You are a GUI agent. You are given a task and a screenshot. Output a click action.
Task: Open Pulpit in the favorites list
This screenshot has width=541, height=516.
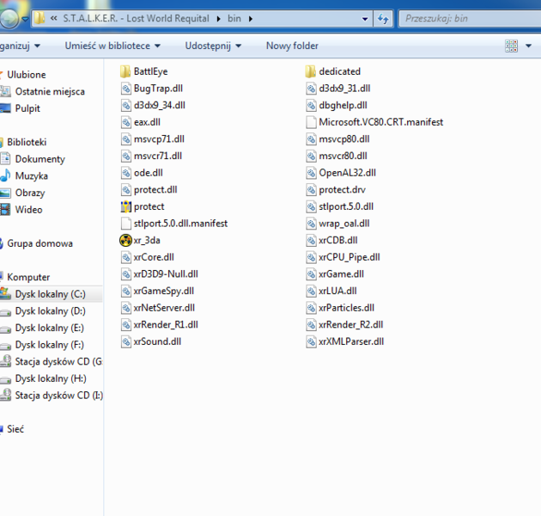(27, 108)
